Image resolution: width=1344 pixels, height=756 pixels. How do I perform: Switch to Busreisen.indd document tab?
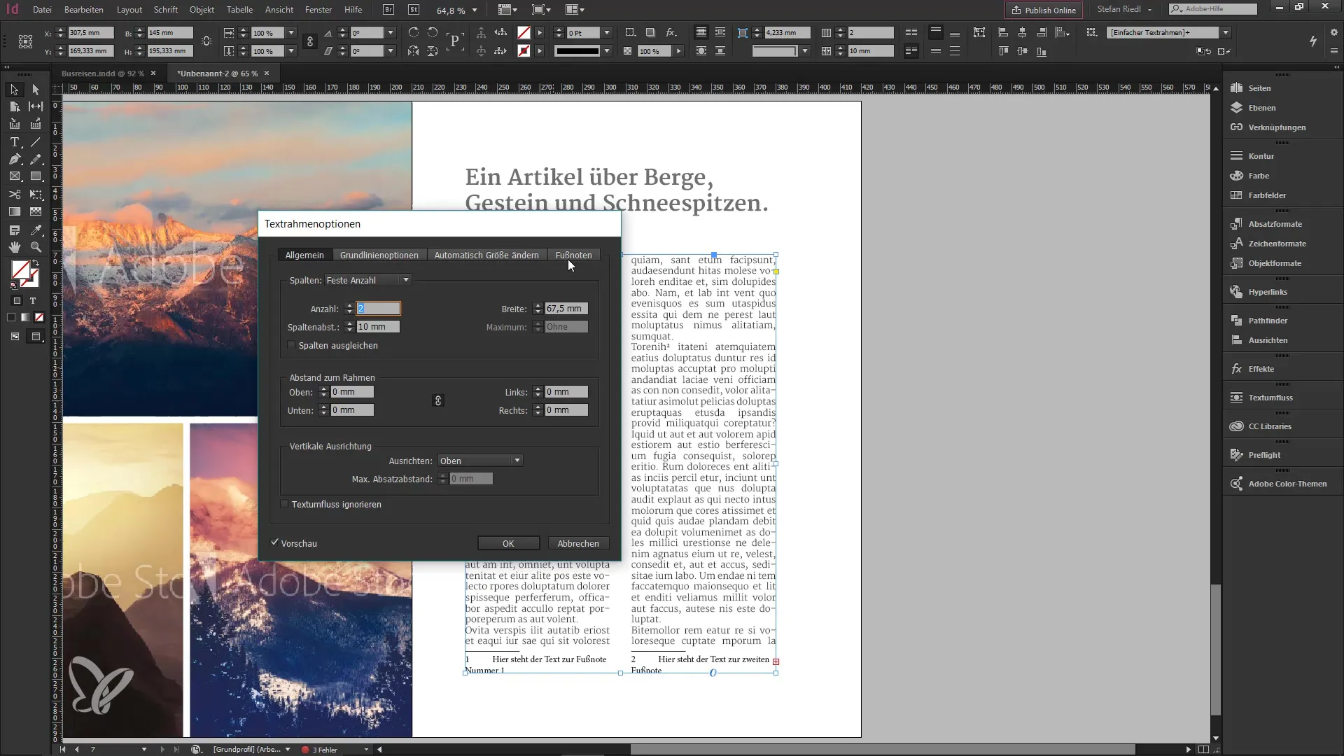pyautogui.click(x=103, y=73)
